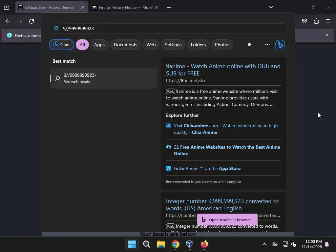Image resolution: width=336 pixels, height=252 pixels.
Task: Open the Windows Start menu
Action: (132, 244)
